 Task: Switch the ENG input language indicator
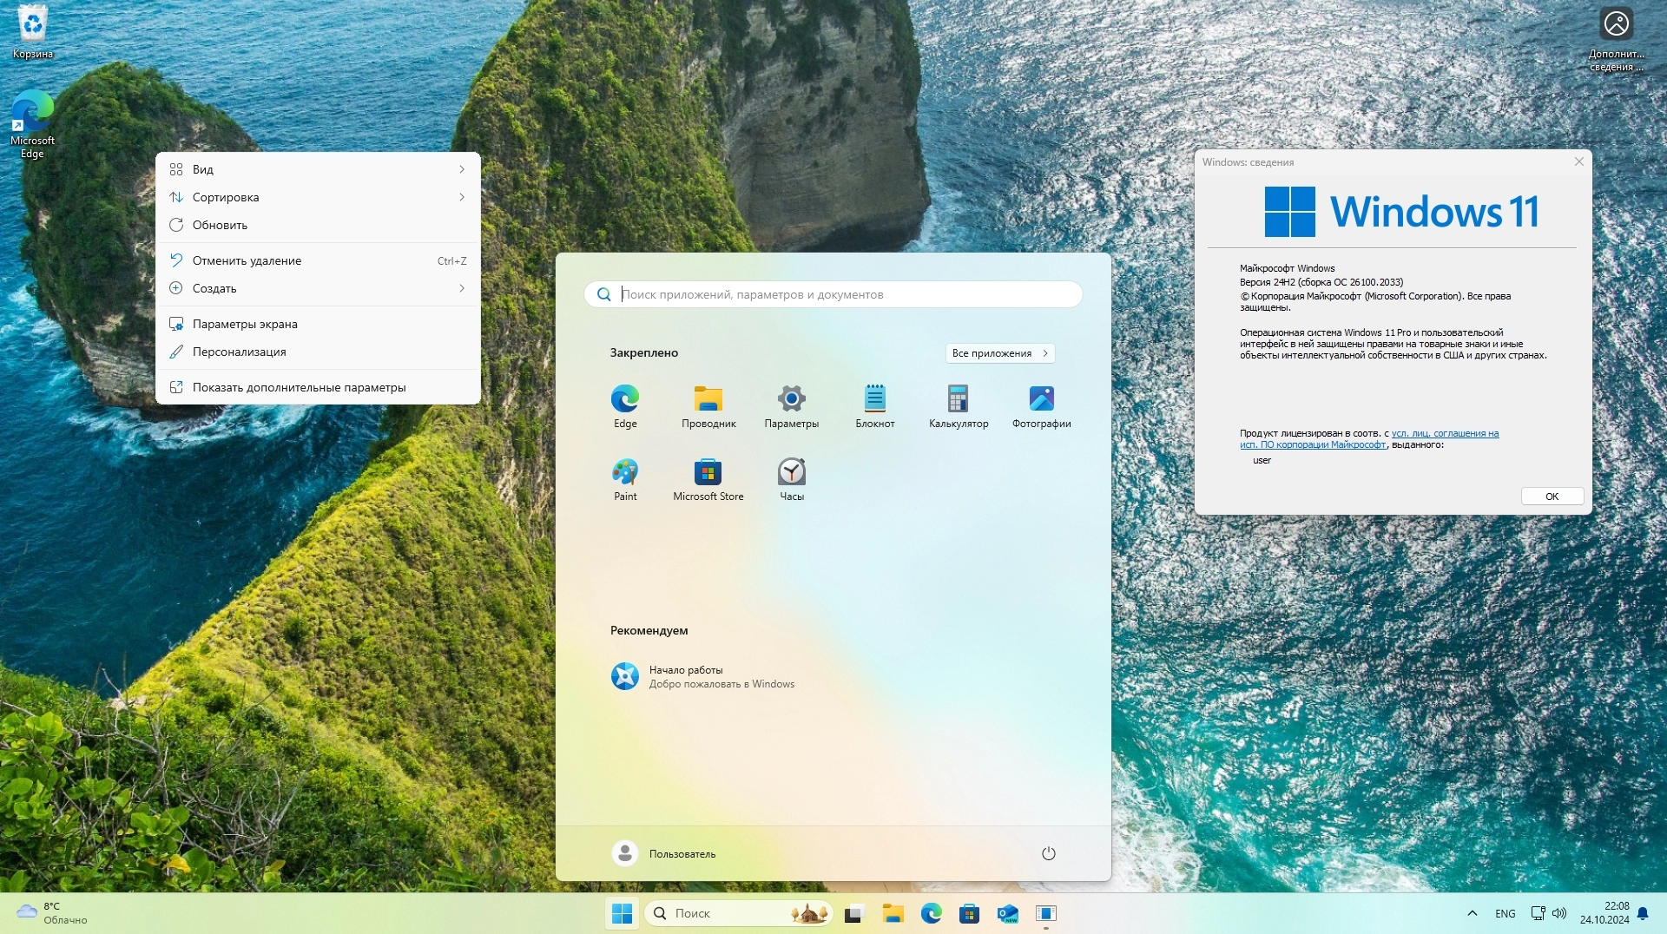[x=1506, y=913]
